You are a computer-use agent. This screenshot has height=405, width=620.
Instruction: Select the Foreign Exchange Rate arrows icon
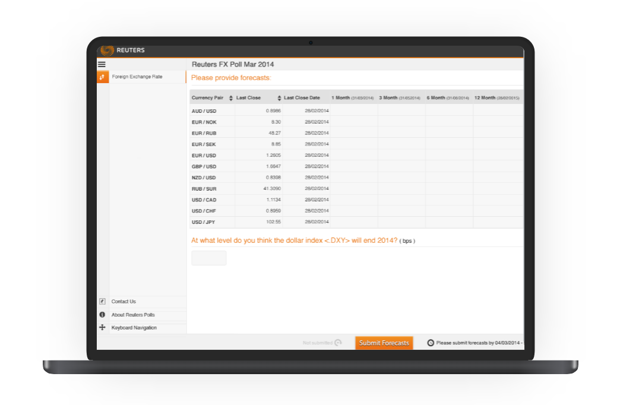click(102, 77)
